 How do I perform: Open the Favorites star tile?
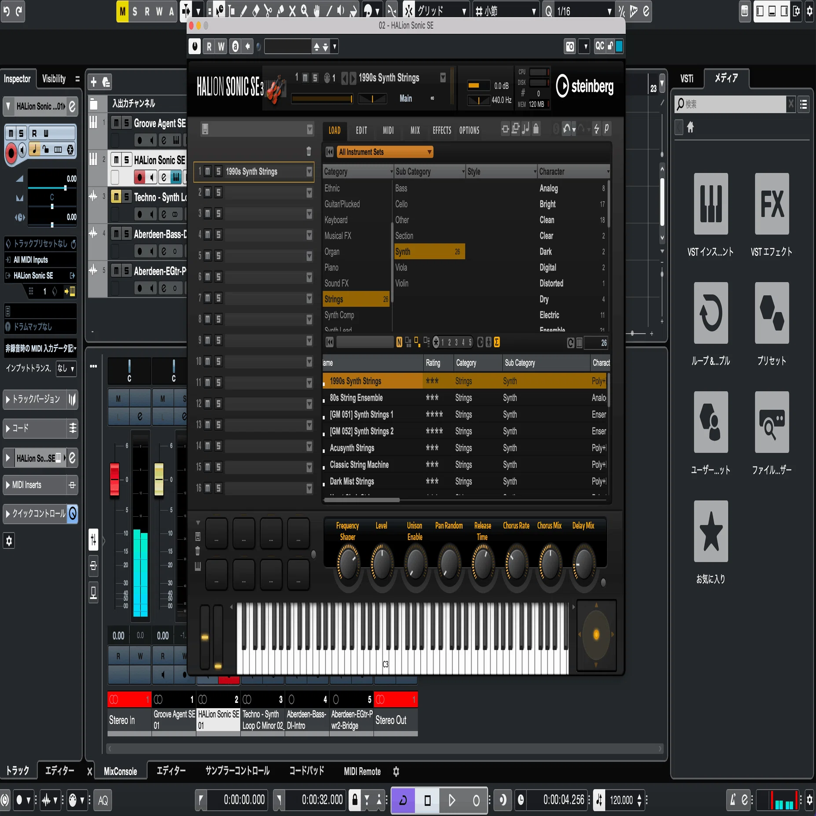point(710,531)
